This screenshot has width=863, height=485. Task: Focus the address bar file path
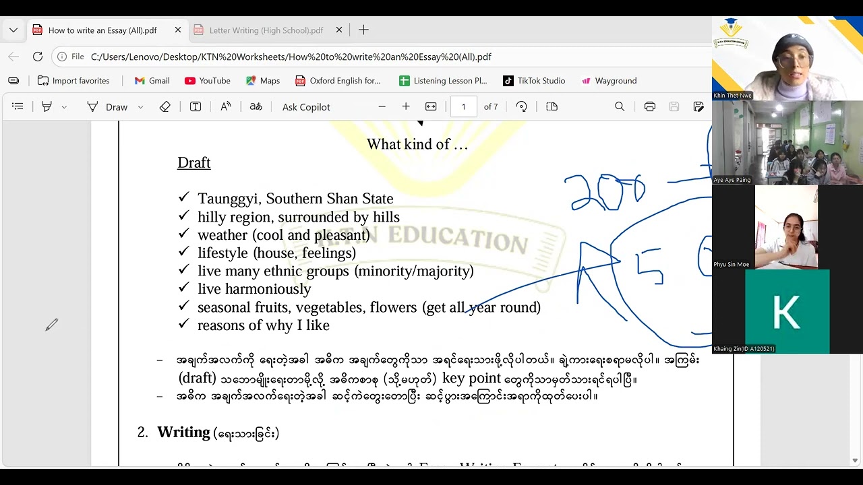(291, 57)
